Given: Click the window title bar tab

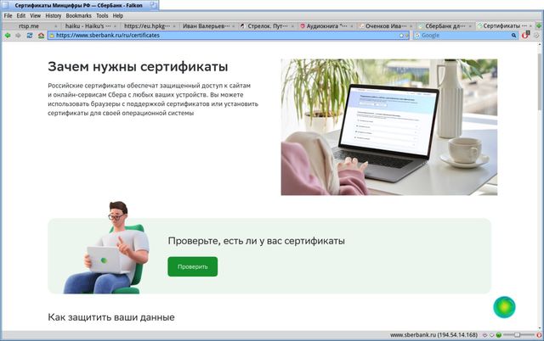Looking at the screenshot, I should (81, 6).
